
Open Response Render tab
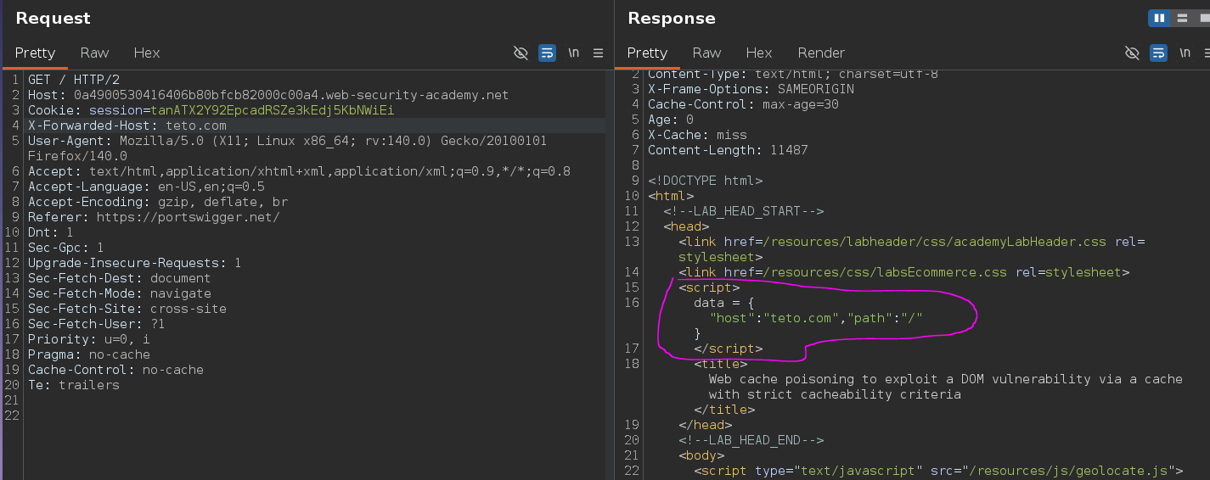click(821, 53)
